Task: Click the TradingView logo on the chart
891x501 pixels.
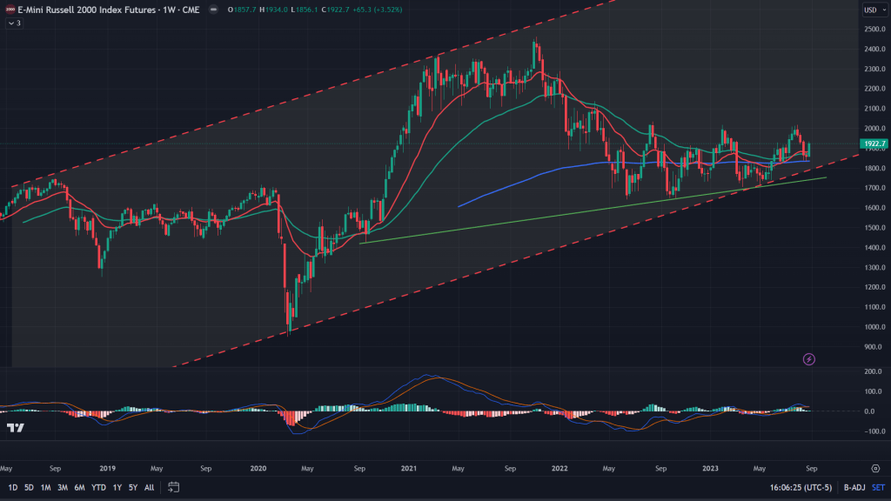Action: tap(15, 427)
